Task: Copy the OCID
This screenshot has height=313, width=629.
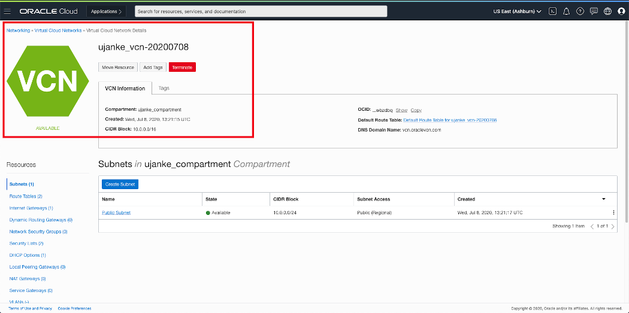Action: [416, 110]
